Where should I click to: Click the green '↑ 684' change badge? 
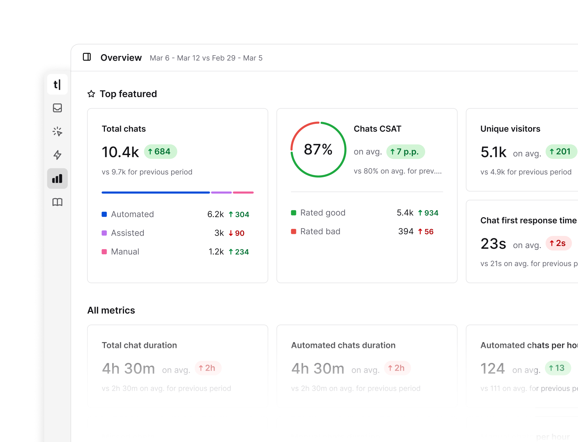pyautogui.click(x=160, y=152)
